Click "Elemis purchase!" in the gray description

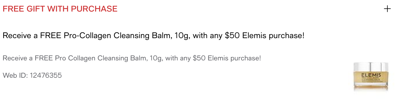234,58
